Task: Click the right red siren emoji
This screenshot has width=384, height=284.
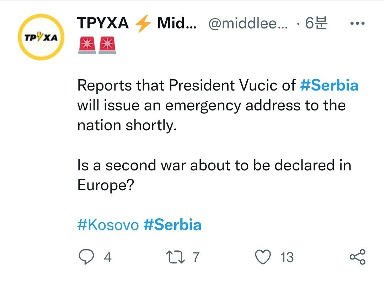Action: 107,46
